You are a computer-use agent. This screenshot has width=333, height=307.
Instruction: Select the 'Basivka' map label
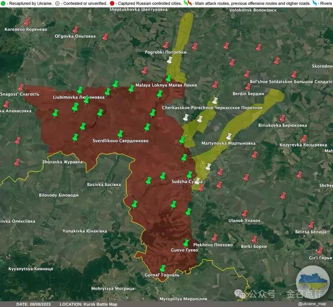click(x=104, y=185)
